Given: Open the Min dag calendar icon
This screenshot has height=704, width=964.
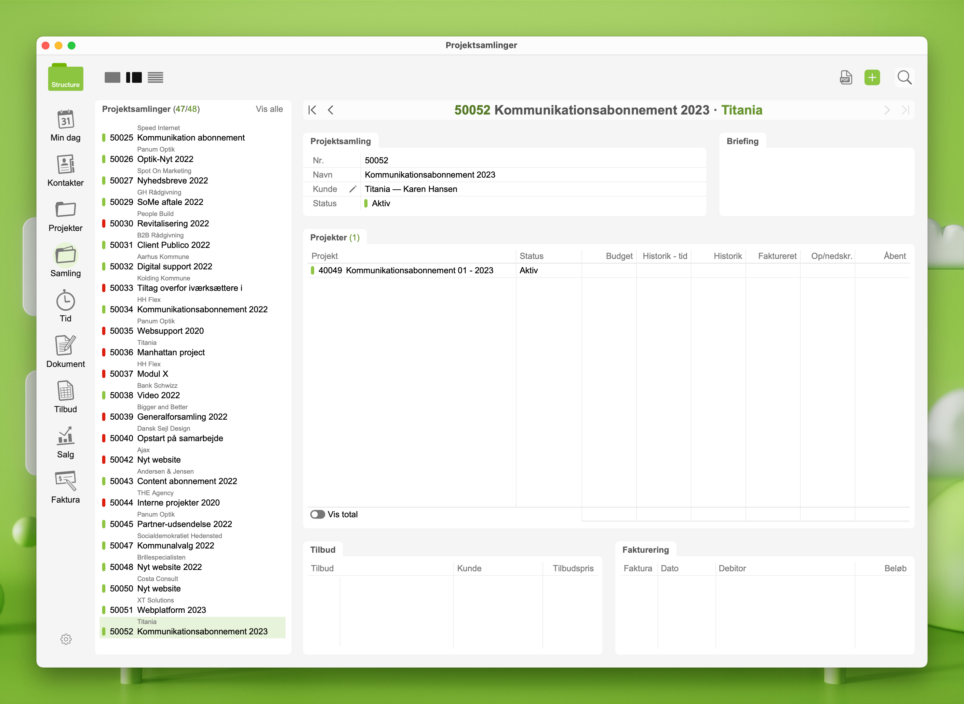Looking at the screenshot, I should pos(66,120).
